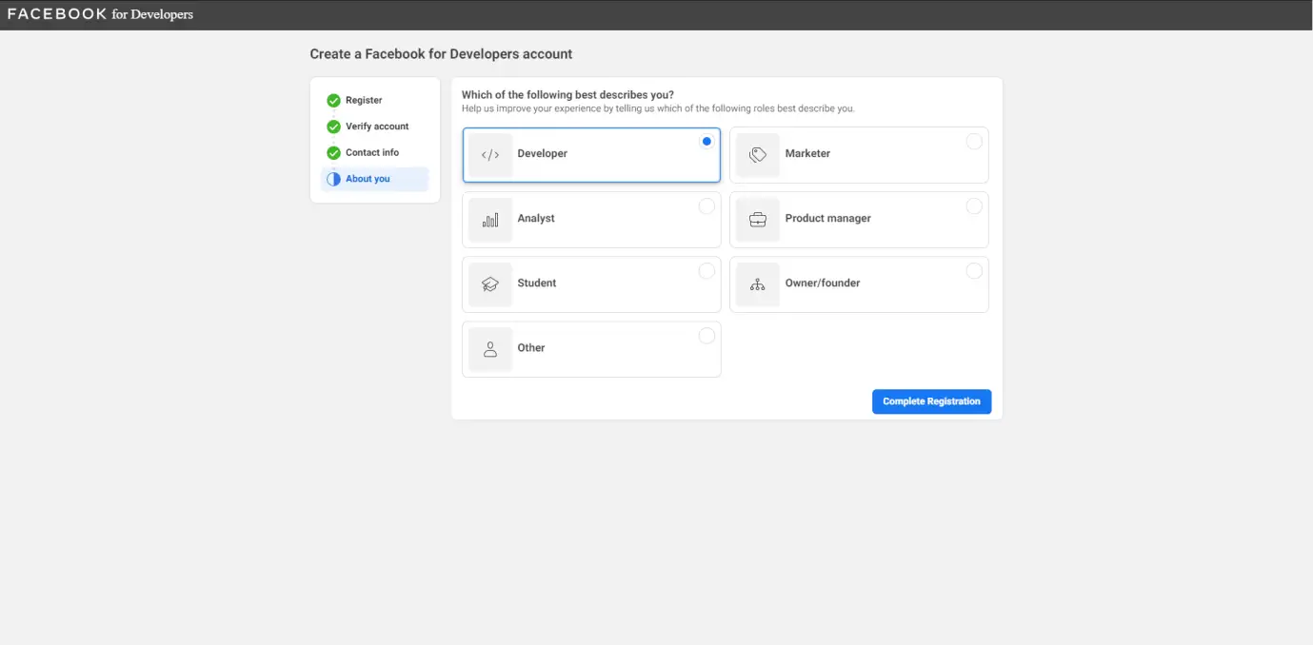Click the Owner/founder hierarchy icon

coord(758,284)
